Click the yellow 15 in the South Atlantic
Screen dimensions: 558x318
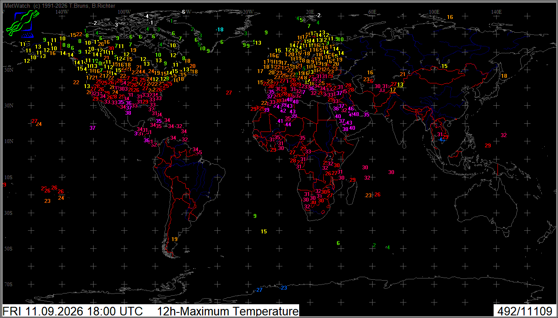click(264, 232)
